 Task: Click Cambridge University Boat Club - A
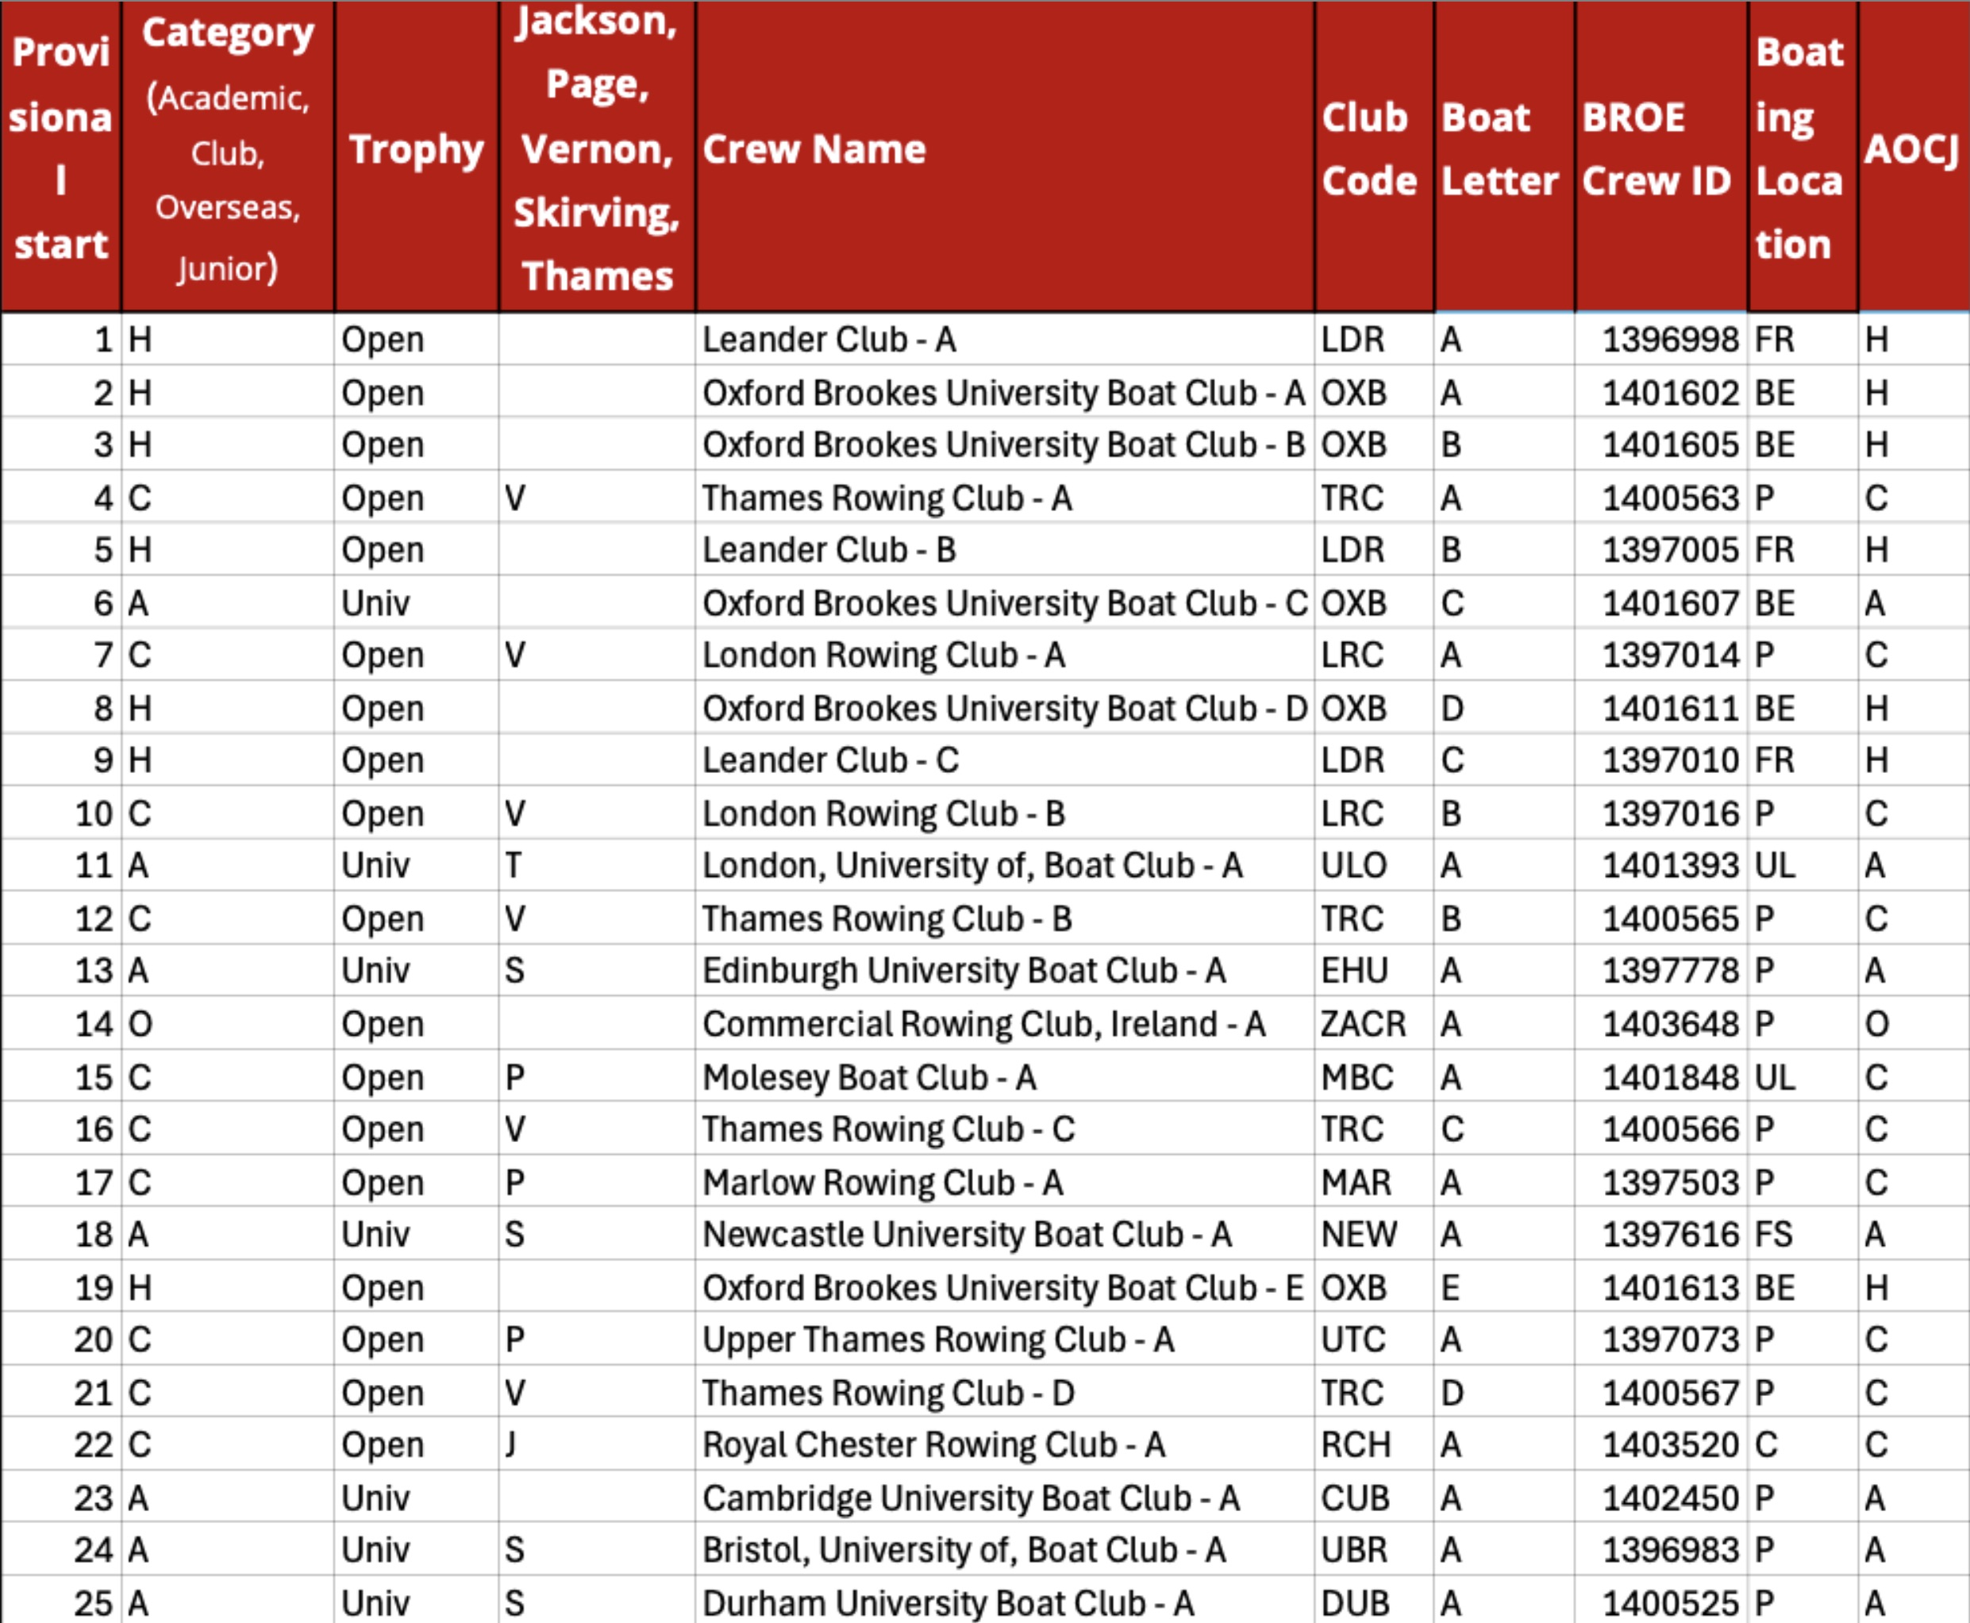(971, 1498)
